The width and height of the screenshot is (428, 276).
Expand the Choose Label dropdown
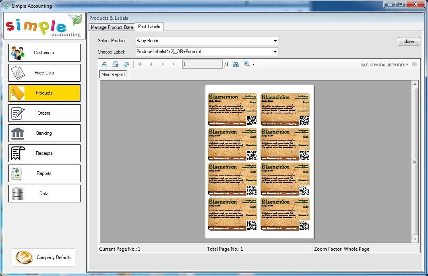tap(275, 52)
